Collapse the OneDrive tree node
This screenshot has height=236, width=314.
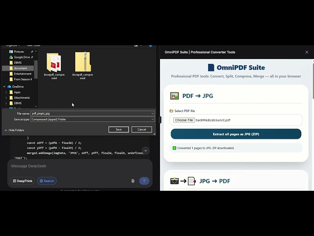tap(4, 87)
